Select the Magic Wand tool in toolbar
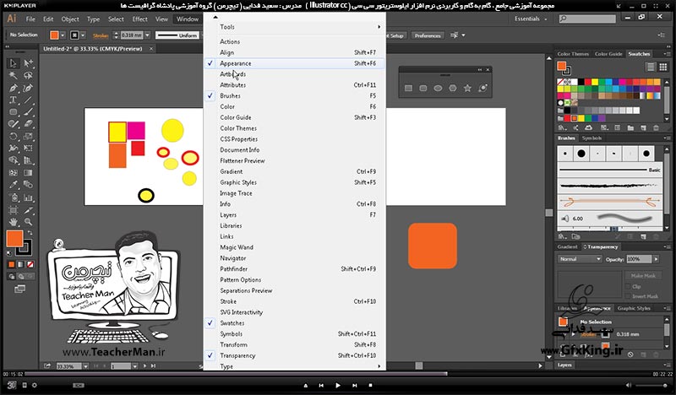The image size is (676, 395). (x=14, y=76)
